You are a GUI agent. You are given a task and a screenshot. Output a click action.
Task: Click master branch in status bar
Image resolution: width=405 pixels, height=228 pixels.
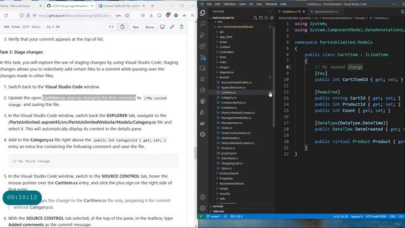click(x=213, y=217)
